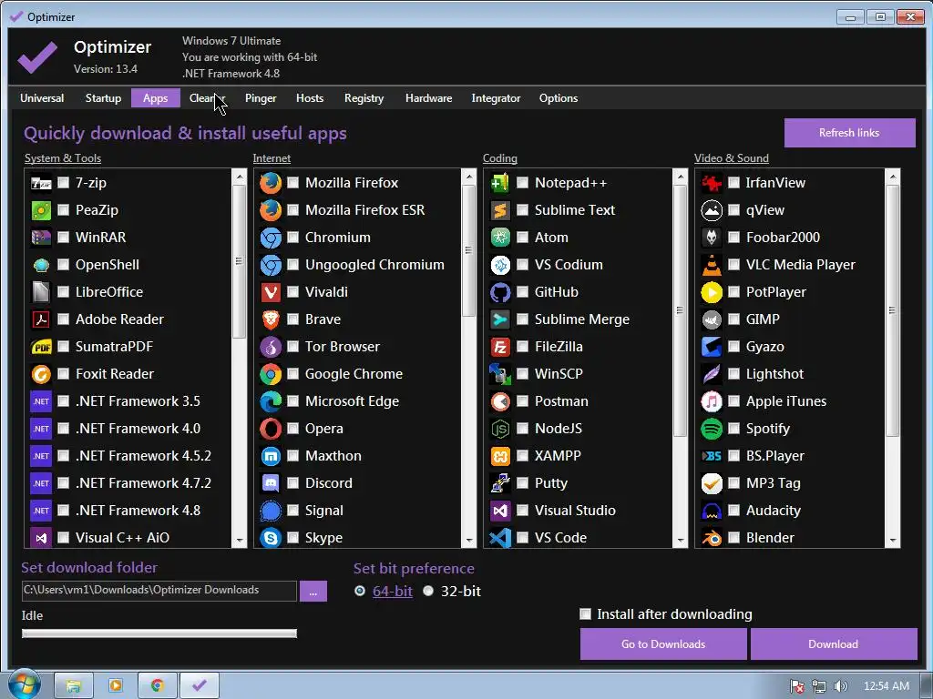Screen dimensions: 933x699
Task: Open Chrome from the taskbar
Action: pos(157,686)
